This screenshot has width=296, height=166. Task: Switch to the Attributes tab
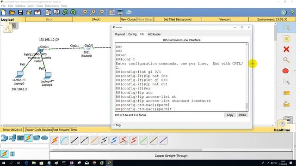(x=154, y=34)
